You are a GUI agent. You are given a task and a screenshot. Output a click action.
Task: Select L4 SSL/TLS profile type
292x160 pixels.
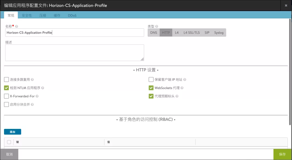click(192, 33)
